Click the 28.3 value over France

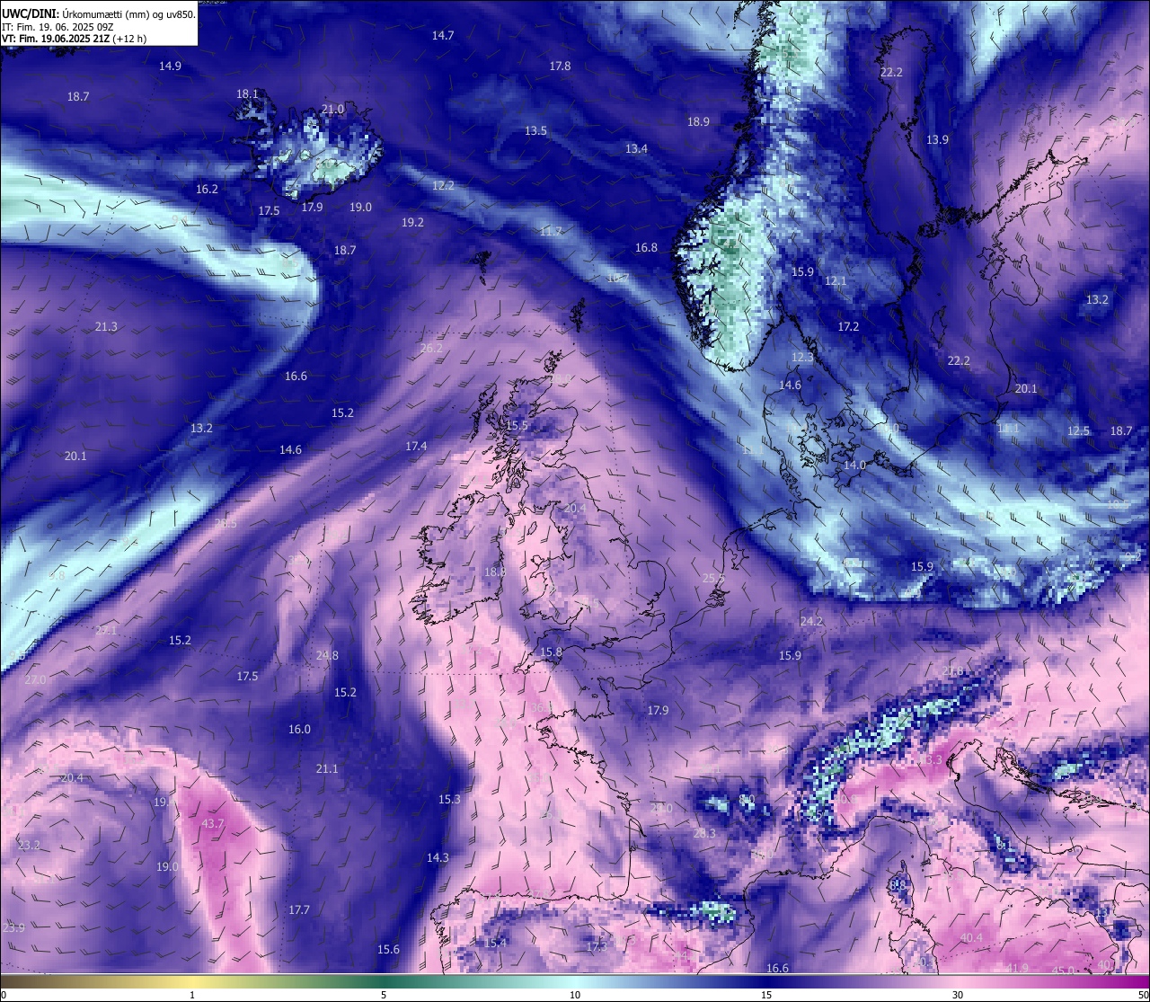[704, 833]
